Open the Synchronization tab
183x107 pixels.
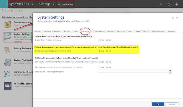[158, 31]
